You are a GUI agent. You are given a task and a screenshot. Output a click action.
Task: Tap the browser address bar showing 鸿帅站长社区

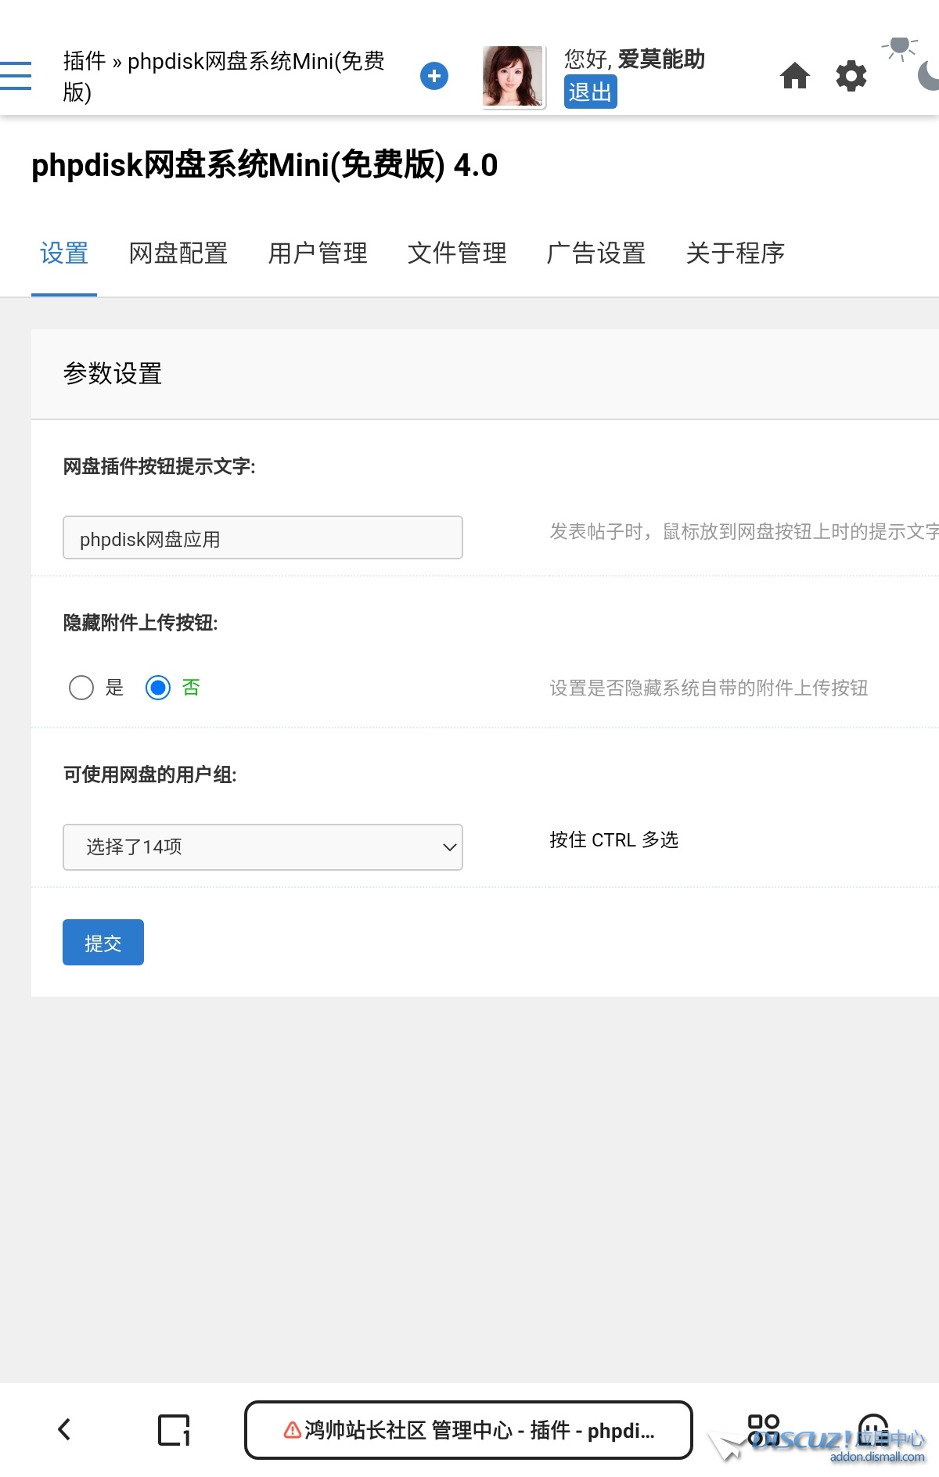pos(469,1430)
